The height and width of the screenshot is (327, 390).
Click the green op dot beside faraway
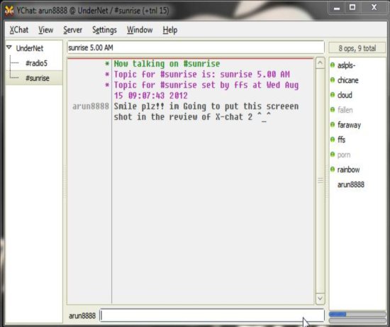click(x=333, y=124)
